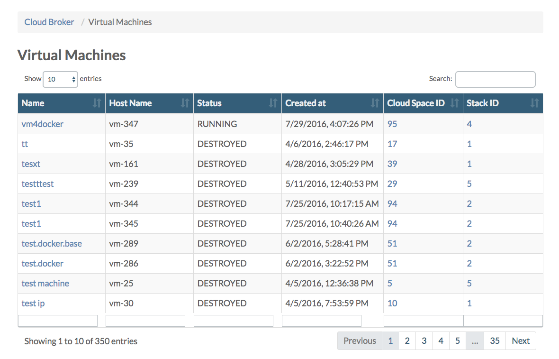The height and width of the screenshot is (359, 559).
Task: Jump to last page 35
Action: pyautogui.click(x=495, y=341)
